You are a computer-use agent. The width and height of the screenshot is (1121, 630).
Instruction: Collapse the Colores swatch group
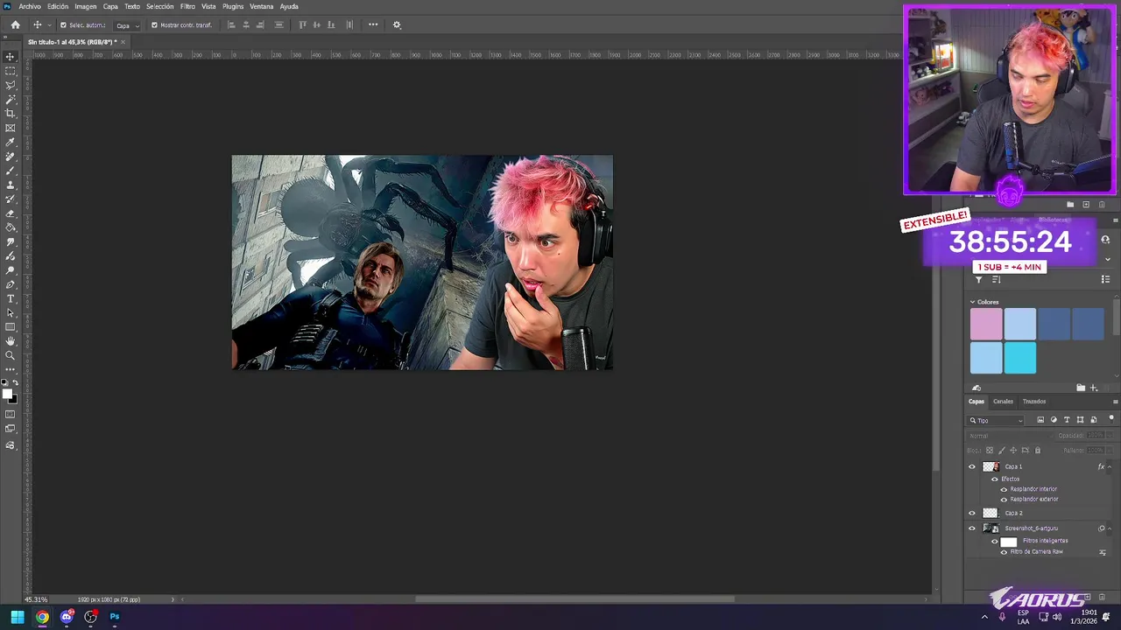click(972, 302)
